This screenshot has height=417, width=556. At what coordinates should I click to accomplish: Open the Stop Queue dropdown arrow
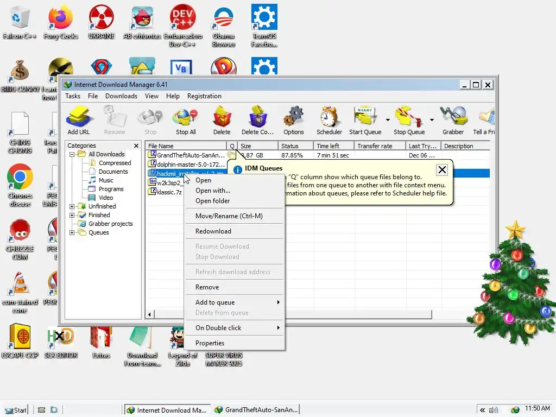pyautogui.click(x=432, y=120)
